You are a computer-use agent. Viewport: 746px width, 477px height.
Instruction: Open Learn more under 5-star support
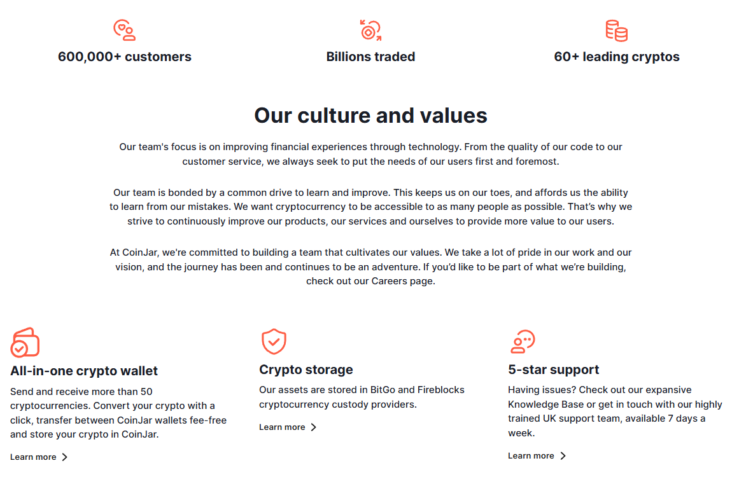click(531, 455)
